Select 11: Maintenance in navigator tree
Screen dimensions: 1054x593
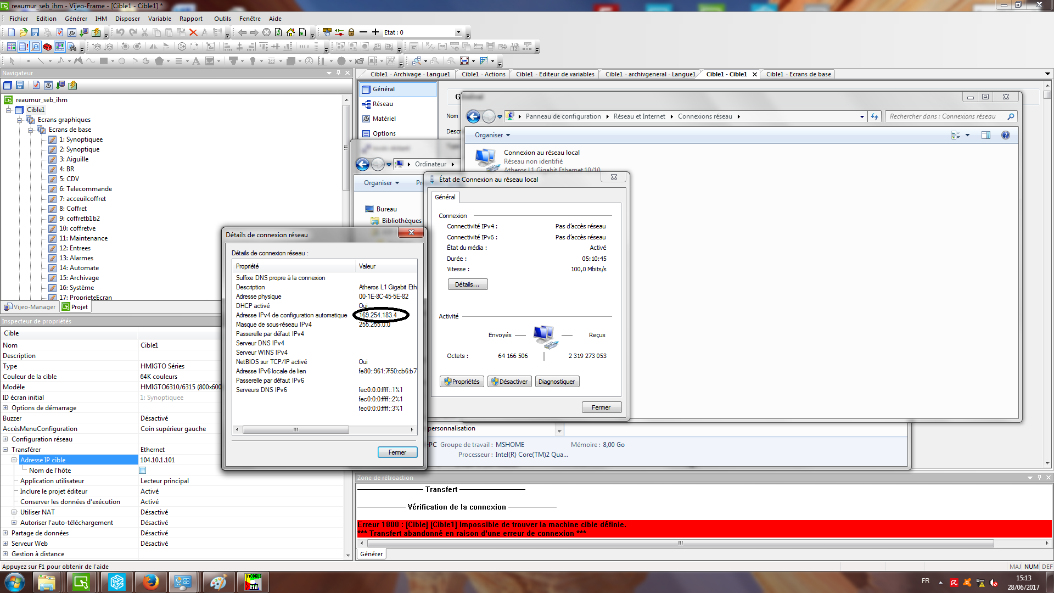pyautogui.click(x=83, y=238)
